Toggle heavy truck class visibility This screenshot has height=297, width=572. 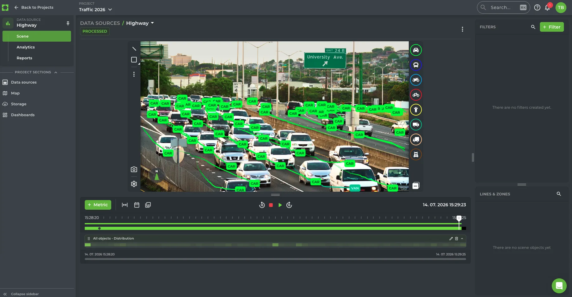(x=416, y=154)
